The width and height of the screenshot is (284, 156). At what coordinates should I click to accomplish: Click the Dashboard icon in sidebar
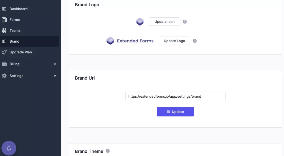pos(4,9)
